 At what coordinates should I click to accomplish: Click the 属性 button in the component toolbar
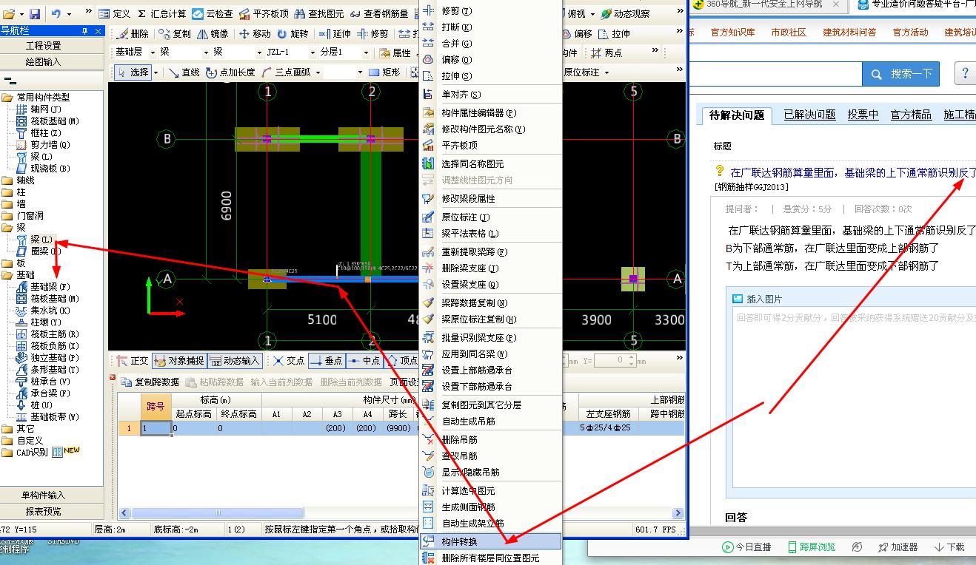pos(395,53)
